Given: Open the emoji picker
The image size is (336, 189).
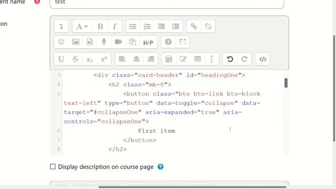Looking at the screenshot, I should (61, 42).
